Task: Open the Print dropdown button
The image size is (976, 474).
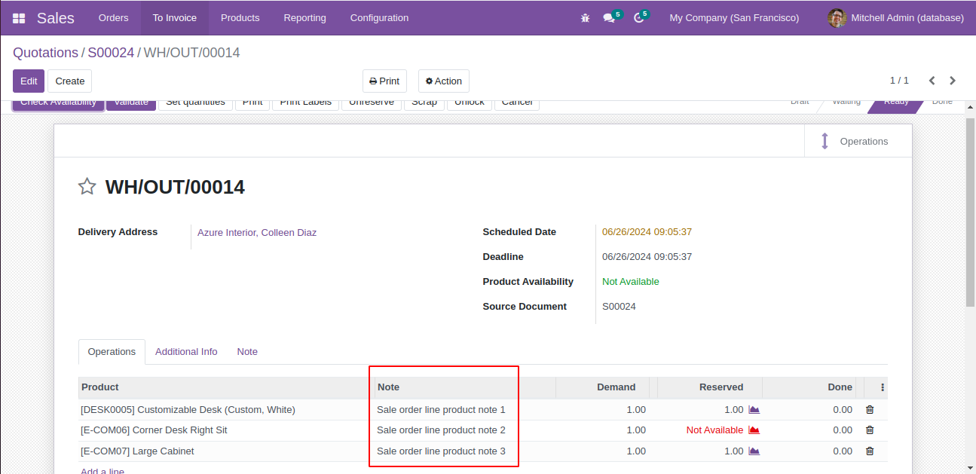Action: coord(384,81)
